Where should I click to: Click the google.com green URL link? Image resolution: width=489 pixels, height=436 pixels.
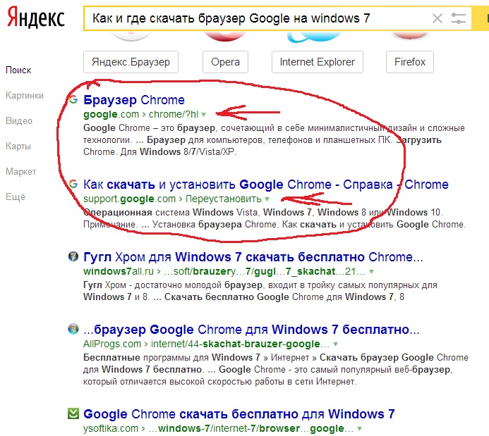[111, 114]
